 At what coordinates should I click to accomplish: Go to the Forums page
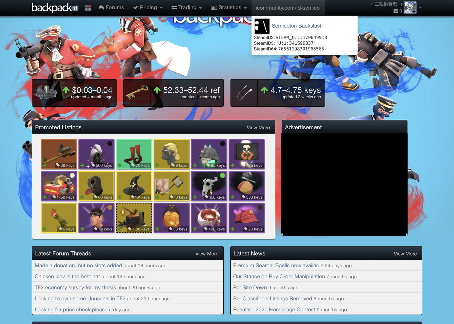(111, 7)
